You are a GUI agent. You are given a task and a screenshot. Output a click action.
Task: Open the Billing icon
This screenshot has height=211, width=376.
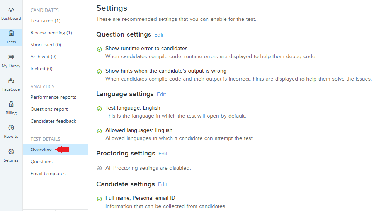pyautogui.click(x=11, y=104)
